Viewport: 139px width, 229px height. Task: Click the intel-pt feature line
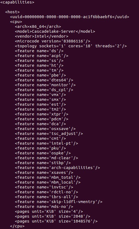[47, 143]
